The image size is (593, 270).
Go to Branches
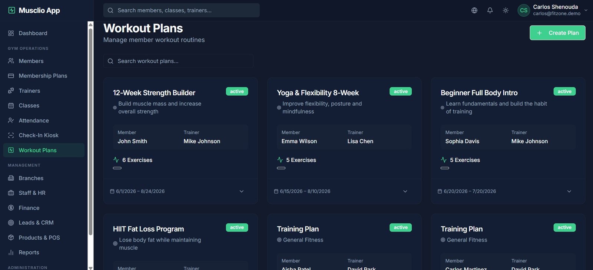click(x=44, y=178)
